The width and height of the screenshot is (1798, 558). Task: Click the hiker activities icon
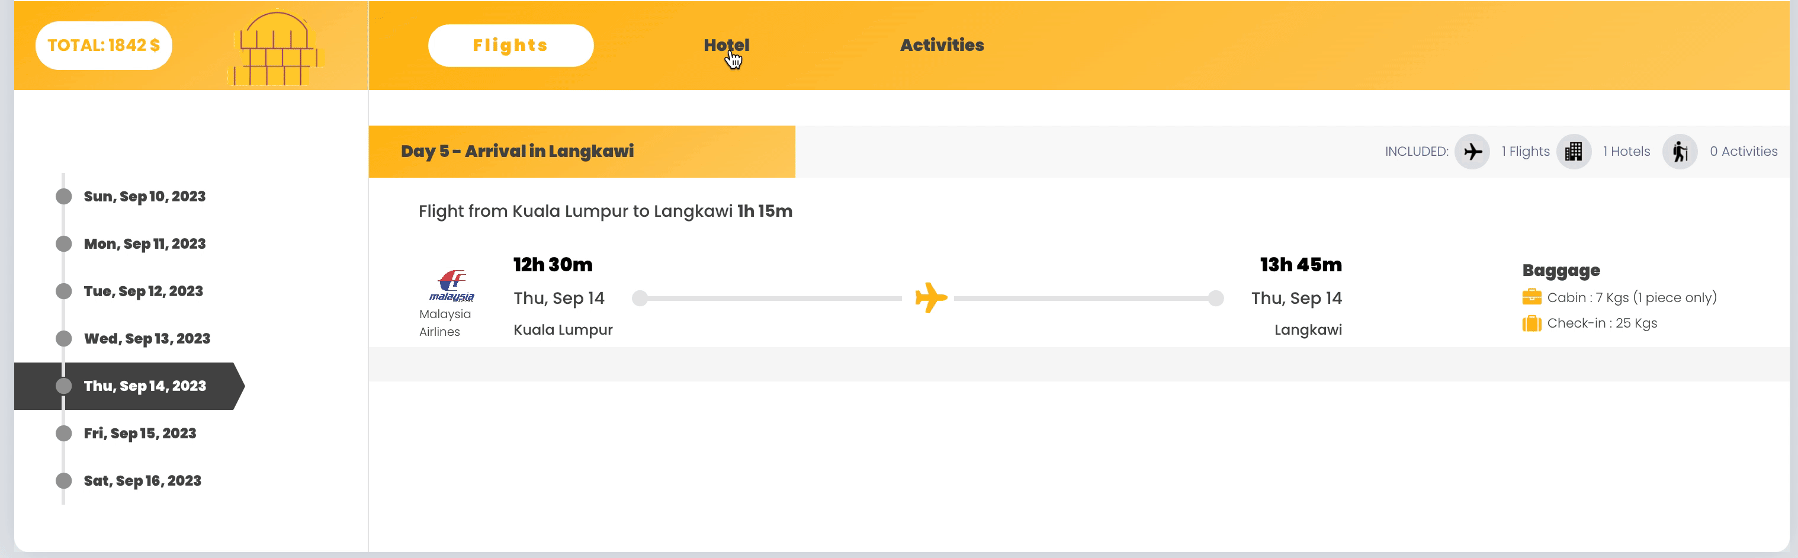[x=1680, y=152]
